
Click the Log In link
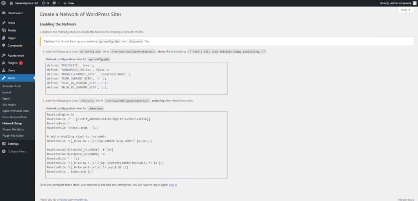[x=173, y=185]
